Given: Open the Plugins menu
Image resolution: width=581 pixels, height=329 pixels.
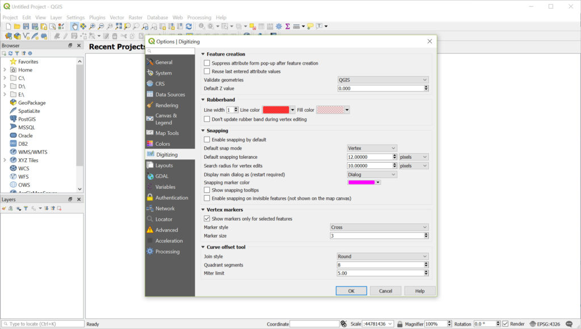Looking at the screenshot, I should (97, 18).
